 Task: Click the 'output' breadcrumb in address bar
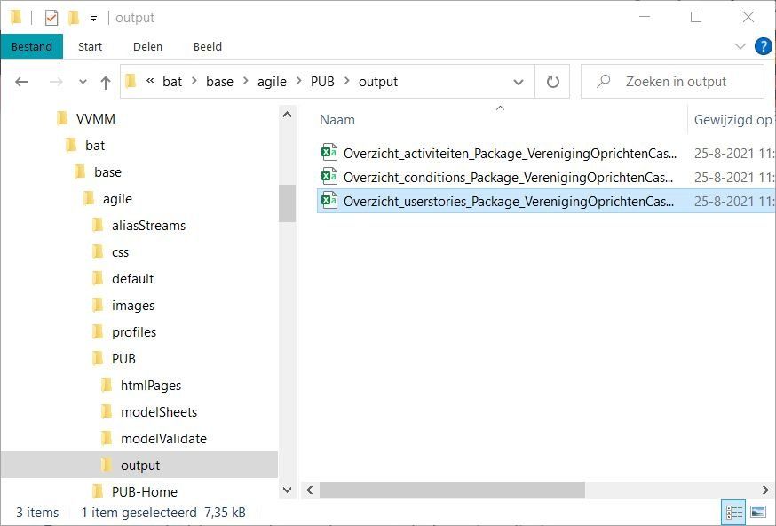tap(378, 82)
